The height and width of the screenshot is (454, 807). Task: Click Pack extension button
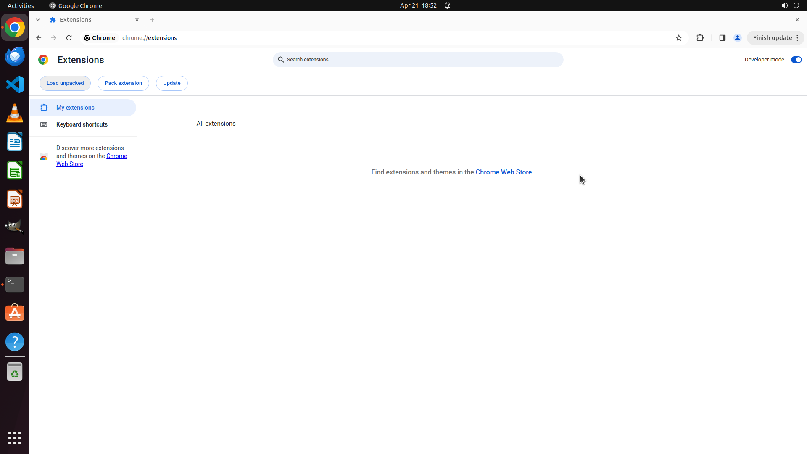tap(123, 83)
